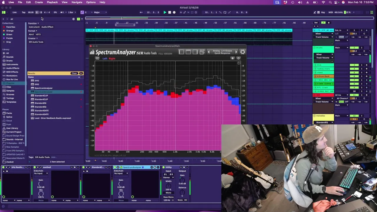Open the Navigate menu

77,2
